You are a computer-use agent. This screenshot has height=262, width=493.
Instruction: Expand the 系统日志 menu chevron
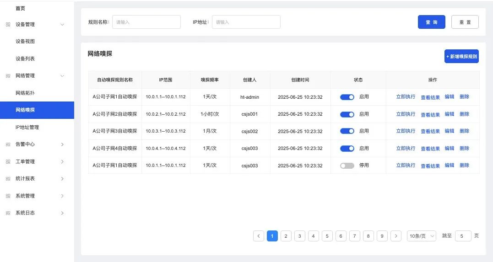coord(62,213)
